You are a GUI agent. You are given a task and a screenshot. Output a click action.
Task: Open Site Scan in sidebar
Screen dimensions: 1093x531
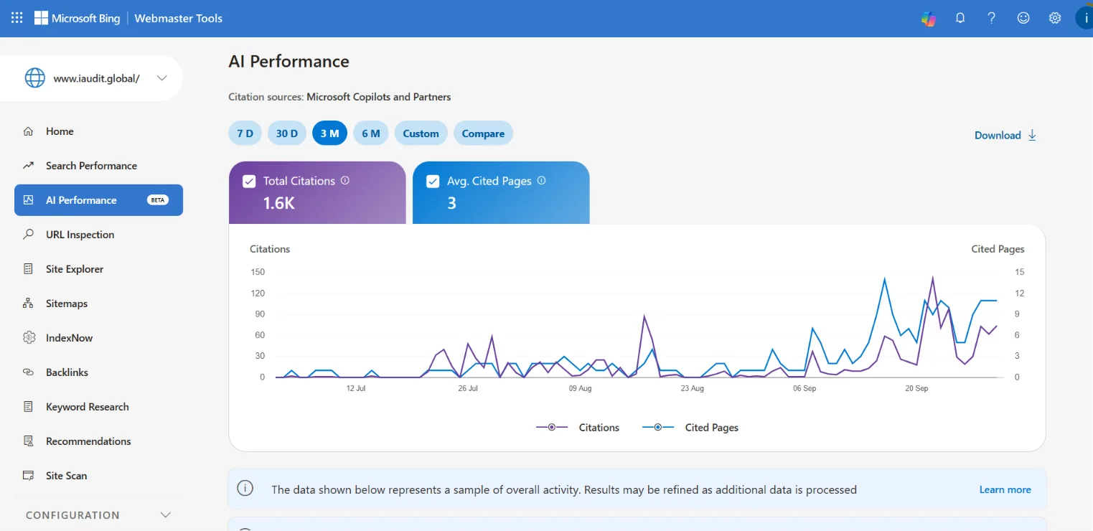[98, 476]
